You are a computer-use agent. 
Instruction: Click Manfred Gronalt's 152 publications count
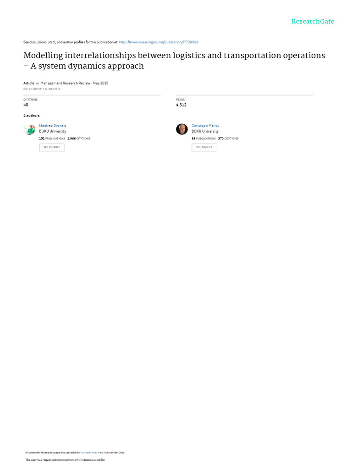tap(52, 139)
